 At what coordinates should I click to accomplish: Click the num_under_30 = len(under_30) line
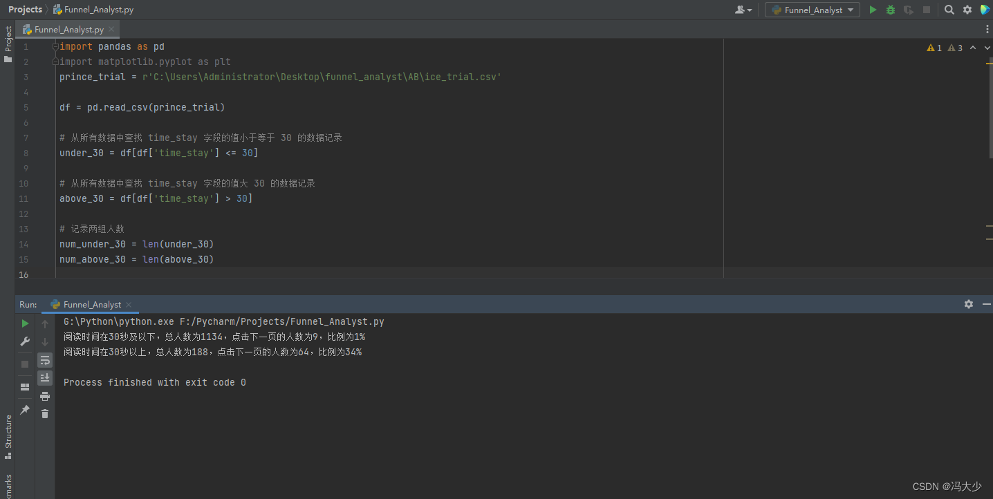point(137,245)
